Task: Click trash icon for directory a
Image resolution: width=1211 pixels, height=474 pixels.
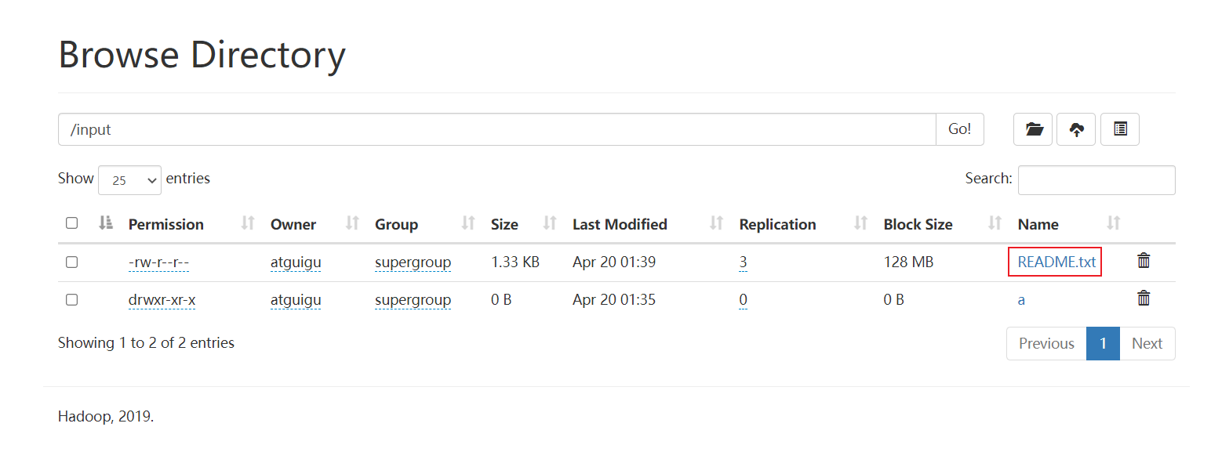Action: pos(1144,298)
